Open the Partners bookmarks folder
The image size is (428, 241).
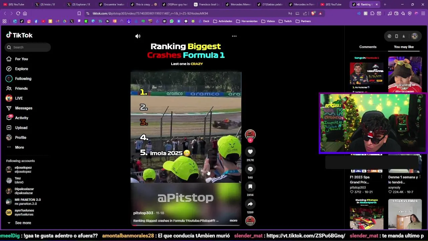303,21
